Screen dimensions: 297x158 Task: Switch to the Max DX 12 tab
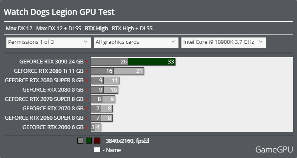(x=19, y=29)
